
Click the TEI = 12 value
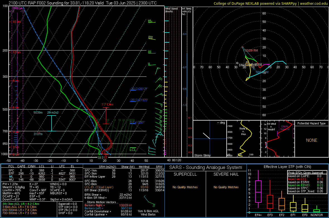[x=55, y=187]
